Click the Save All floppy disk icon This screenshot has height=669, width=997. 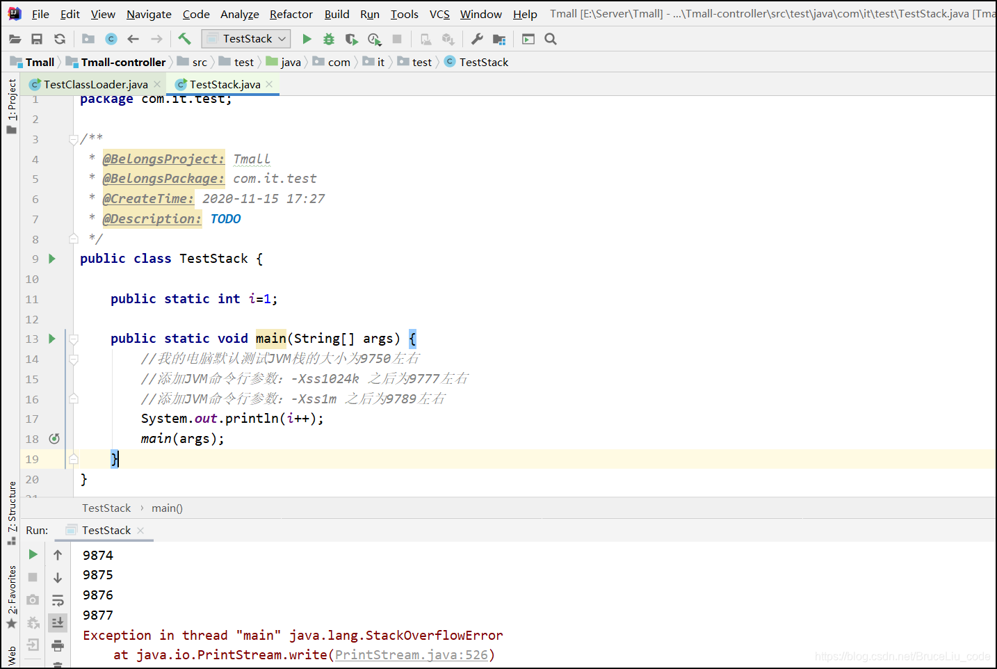pyautogui.click(x=38, y=39)
